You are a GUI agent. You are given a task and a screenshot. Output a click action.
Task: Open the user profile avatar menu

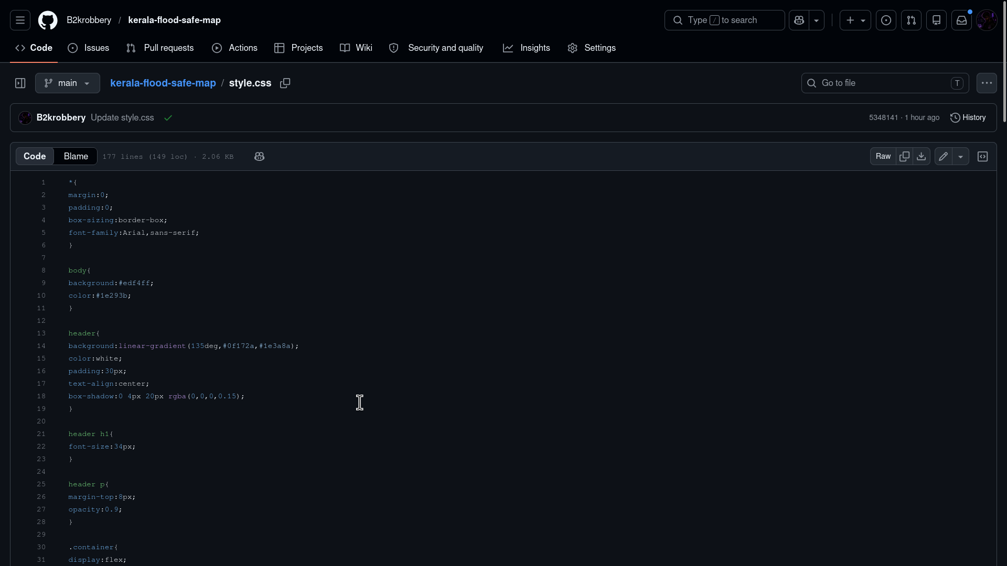(x=987, y=20)
